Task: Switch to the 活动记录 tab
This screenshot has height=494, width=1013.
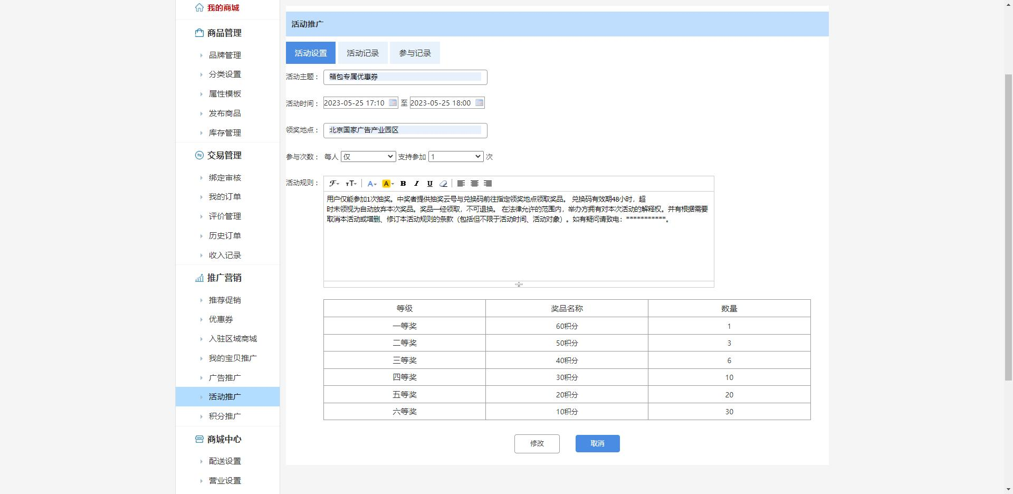Action: (x=363, y=53)
